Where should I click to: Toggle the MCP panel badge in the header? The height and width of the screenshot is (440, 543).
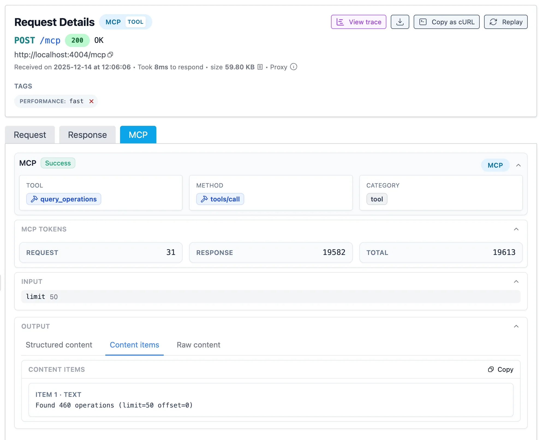495,165
